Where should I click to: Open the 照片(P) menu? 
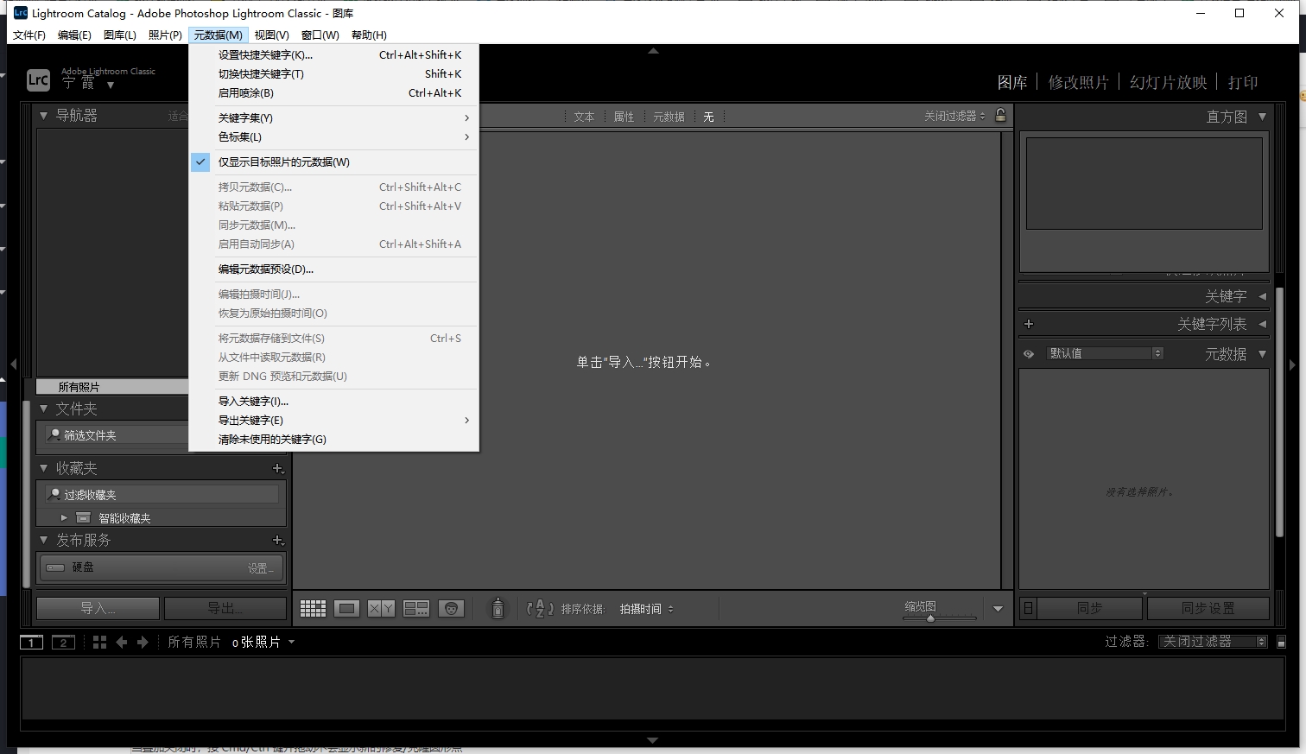click(165, 35)
